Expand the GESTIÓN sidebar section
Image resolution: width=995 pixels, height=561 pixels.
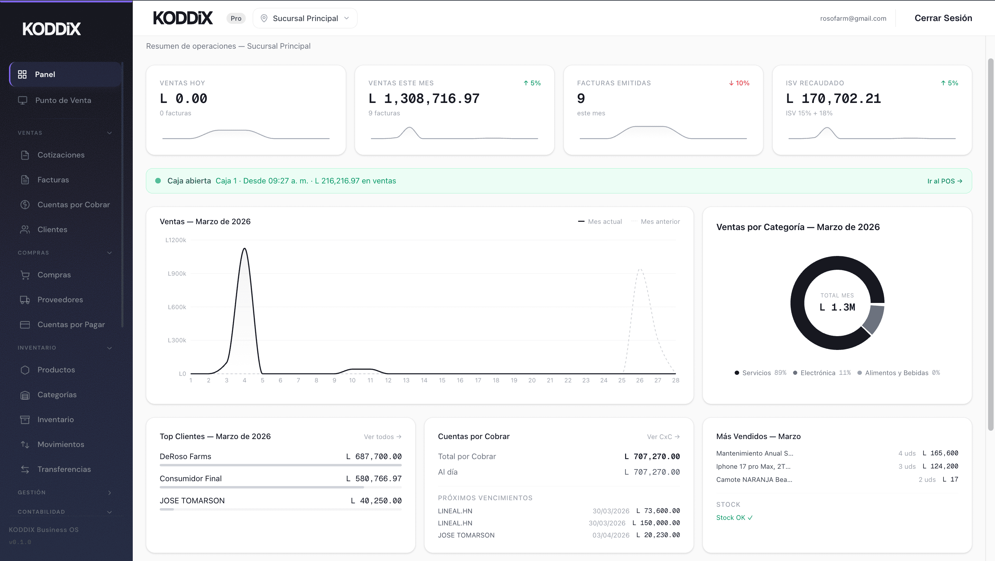click(109, 493)
